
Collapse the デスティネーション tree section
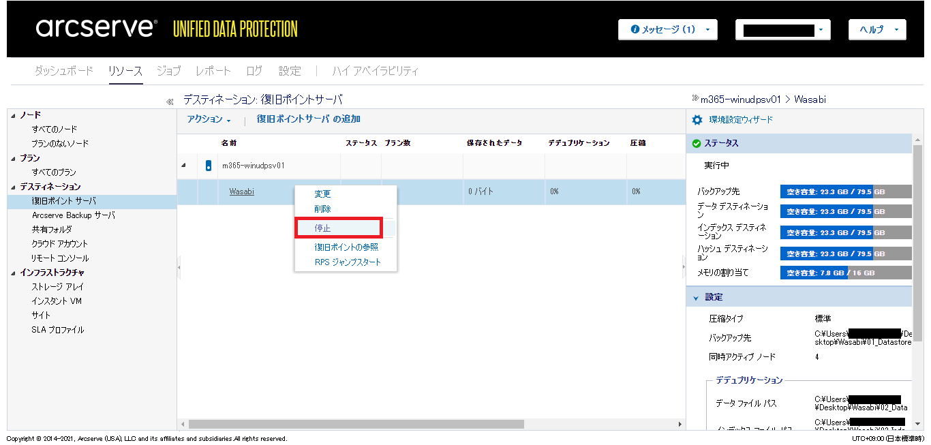click(x=14, y=187)
